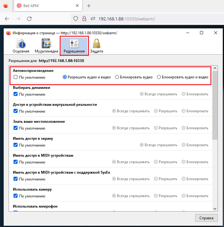Viewport: 224px width, 227px height.
Task: Uncheck default for Выбирать динамики
Action: coord(15,94)
